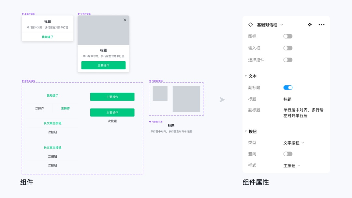The height and width of the screenshot is (198, 352).
Task: Click 次按钮 beneath the green 主要操作 button
Action: point(112,121)
